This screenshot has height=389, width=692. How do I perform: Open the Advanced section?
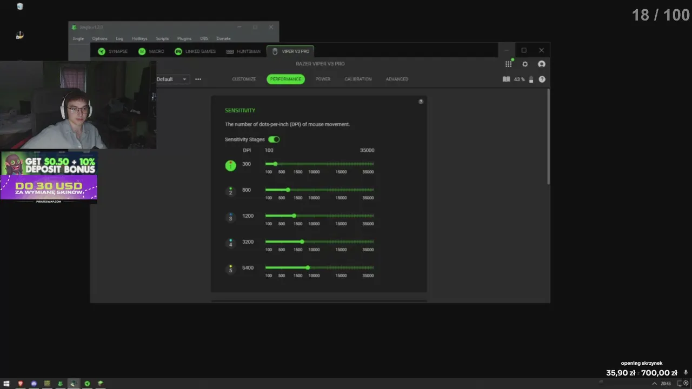point(397,79)
